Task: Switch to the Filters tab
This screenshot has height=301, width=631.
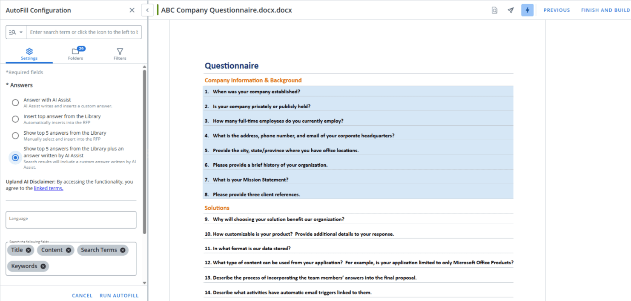Action: tap(120, 53)
